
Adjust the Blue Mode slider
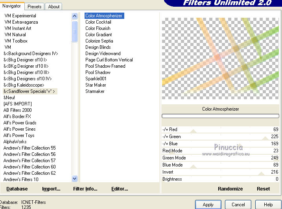(x=221, y=165)
